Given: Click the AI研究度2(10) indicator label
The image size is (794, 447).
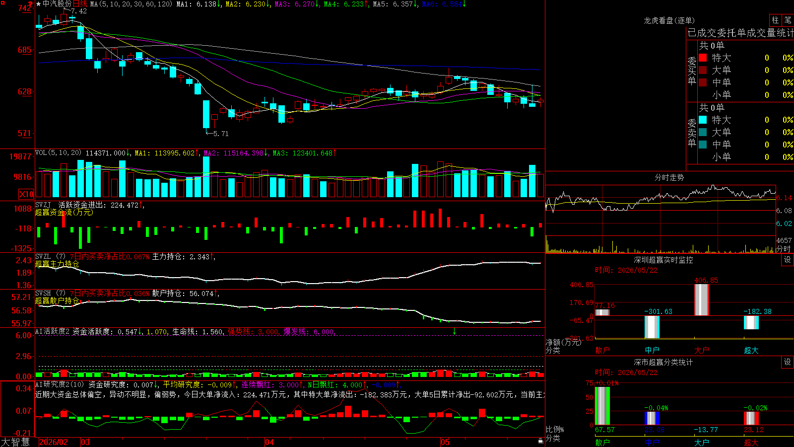Looking at the screenshot, I should 60,384.
